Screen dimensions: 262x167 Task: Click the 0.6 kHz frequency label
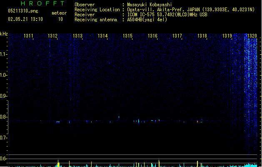point(3,159)
